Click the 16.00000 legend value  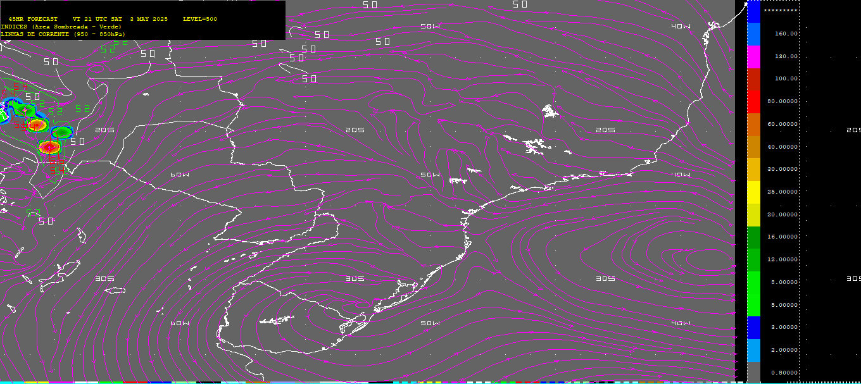point(782,237)
